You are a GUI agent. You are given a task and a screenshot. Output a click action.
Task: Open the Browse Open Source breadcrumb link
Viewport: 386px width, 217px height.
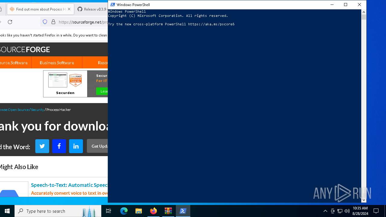(x=14, y=110)
